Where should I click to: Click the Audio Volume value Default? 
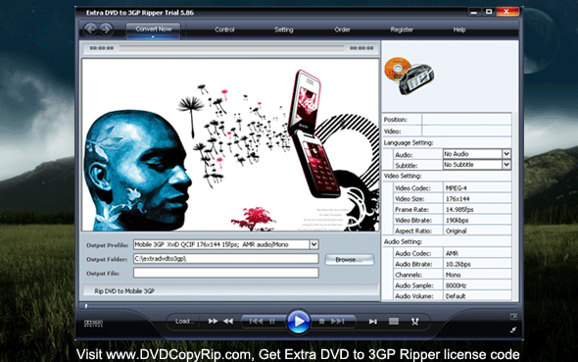pos(456,296)
